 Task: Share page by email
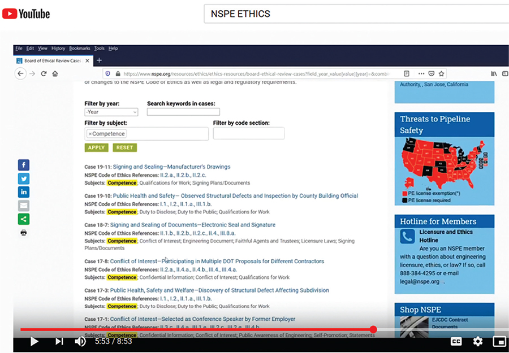click(x=24, y=206)
